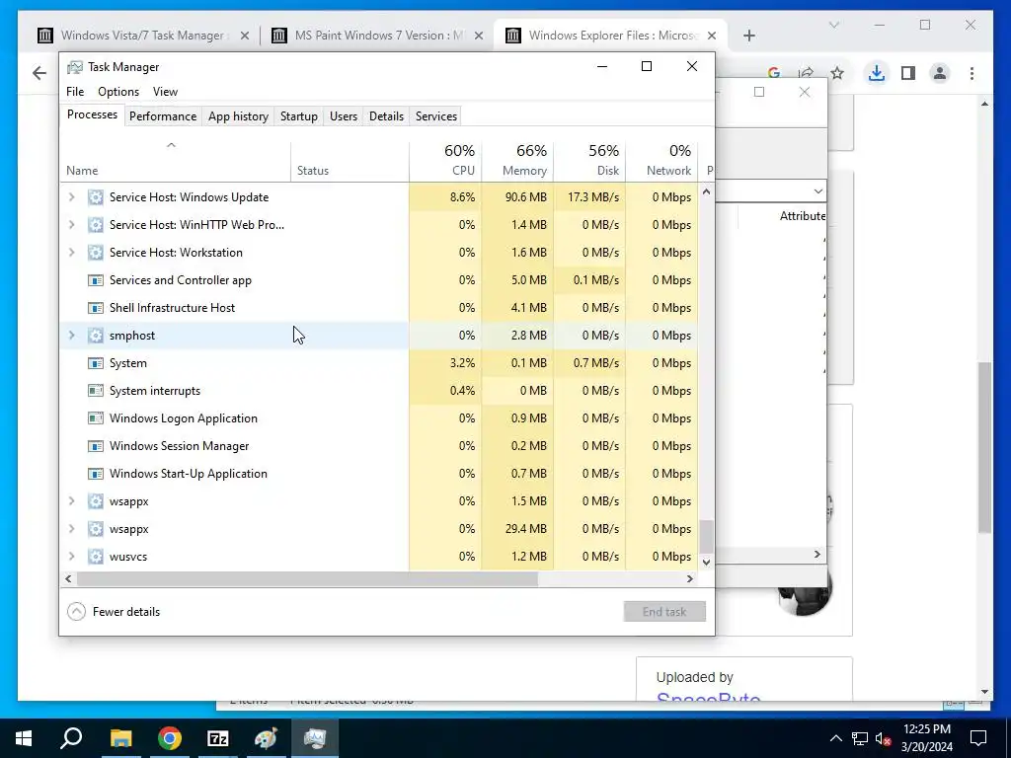Click the Shell Infrastructure Host icon
1011x758 pixels.
[96, 308]
